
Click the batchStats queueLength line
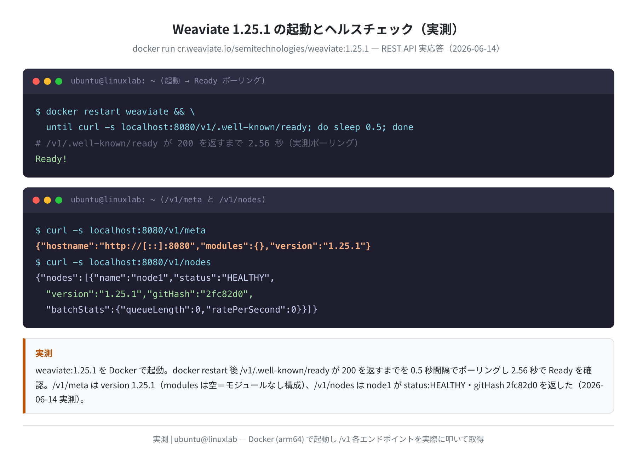(x=182, y=310)
